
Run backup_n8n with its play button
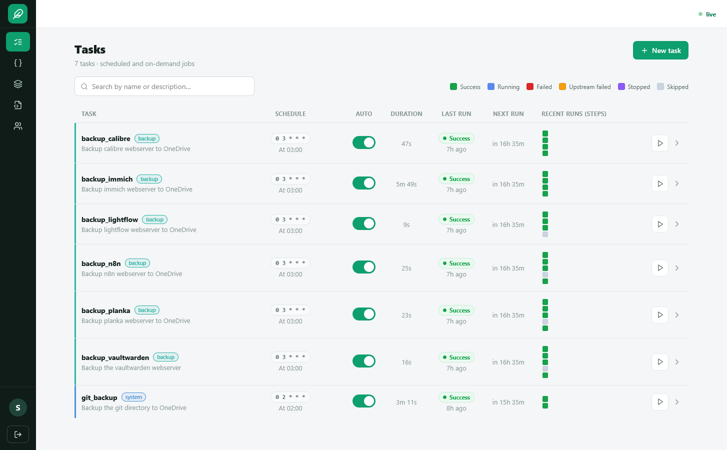coord(660,268)
